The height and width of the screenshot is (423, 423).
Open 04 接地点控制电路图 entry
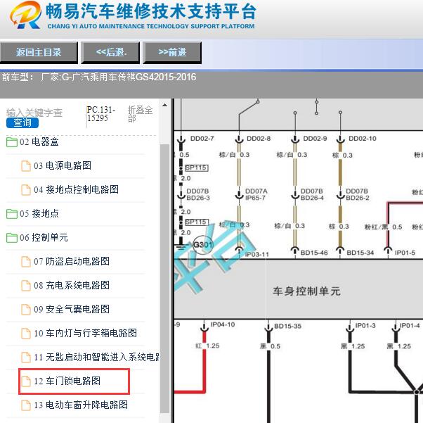[x=77, y=189]
